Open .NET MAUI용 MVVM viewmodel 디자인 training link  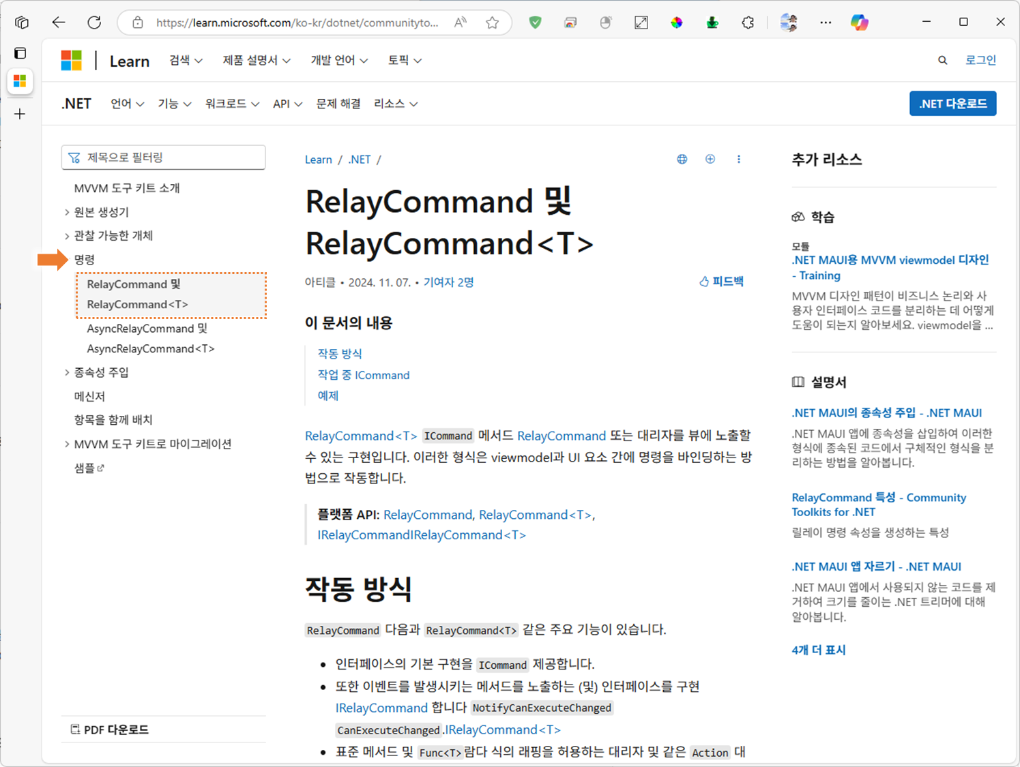[x=890, y=267]
